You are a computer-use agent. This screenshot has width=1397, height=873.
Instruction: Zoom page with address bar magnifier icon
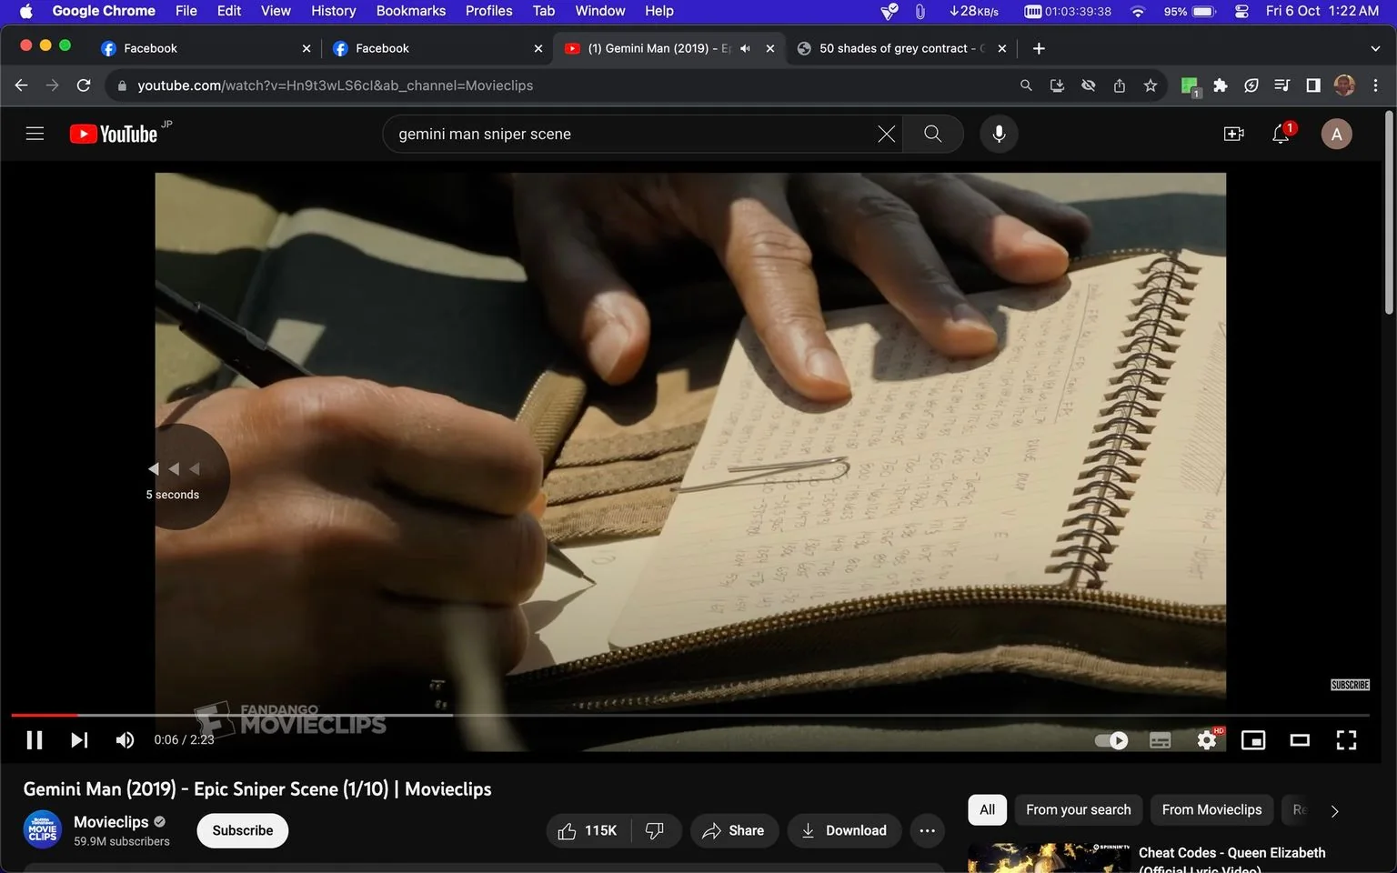1026,85
